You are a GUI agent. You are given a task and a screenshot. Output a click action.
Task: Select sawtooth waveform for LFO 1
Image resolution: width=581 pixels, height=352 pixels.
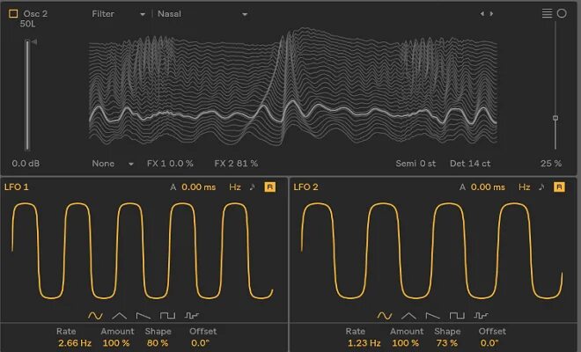(143, 316)
